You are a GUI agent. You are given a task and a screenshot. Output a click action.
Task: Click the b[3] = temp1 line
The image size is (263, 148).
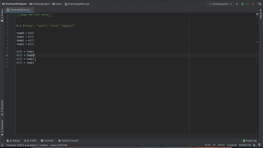(x=25, y=62)
